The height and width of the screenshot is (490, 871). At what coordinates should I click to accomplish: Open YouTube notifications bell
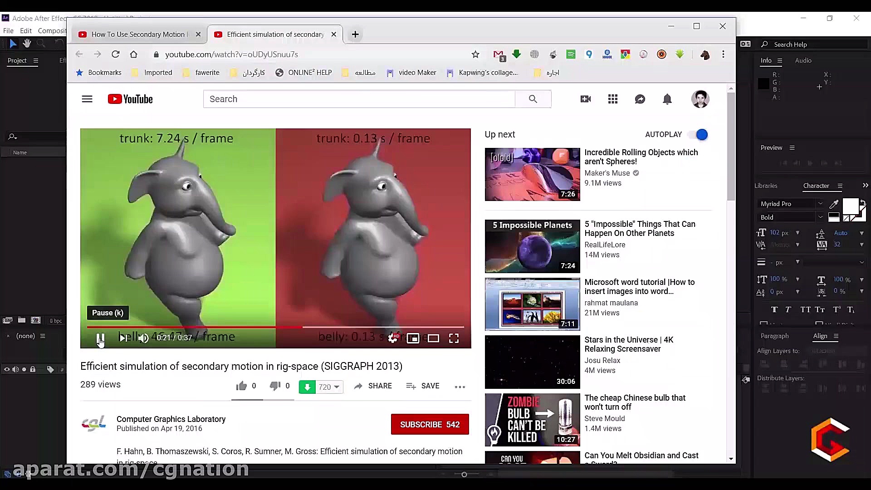(667, 99)
